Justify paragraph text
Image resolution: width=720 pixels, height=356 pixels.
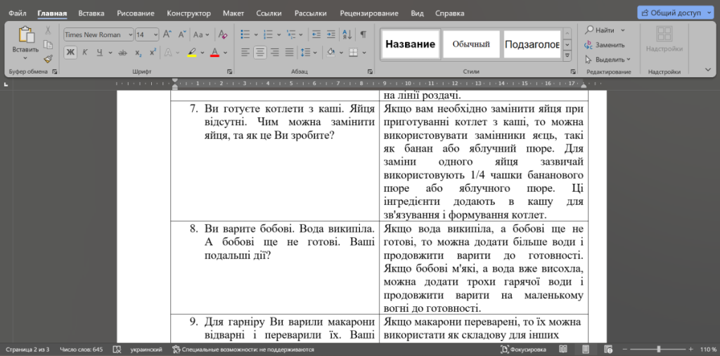coord(289,53)
